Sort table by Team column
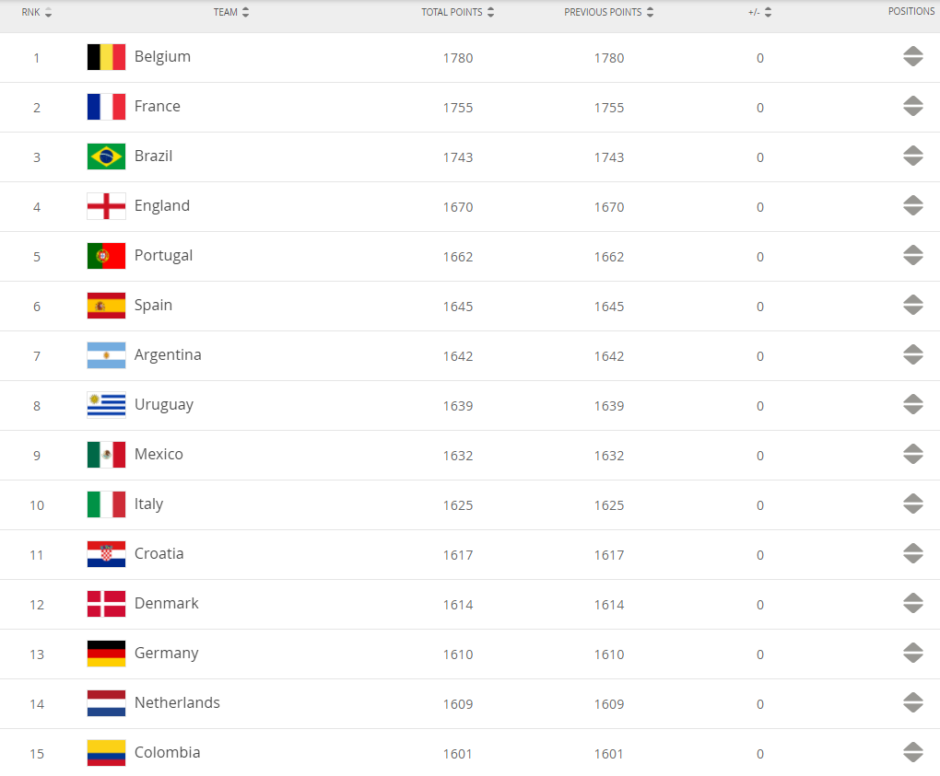 [x=231, y=13]
